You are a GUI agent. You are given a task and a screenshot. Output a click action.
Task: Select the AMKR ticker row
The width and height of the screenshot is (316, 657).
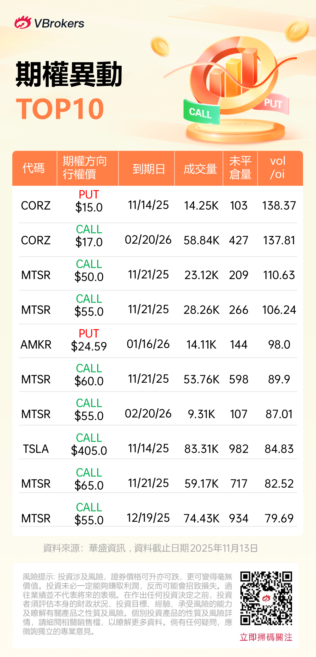pos(36,344)
